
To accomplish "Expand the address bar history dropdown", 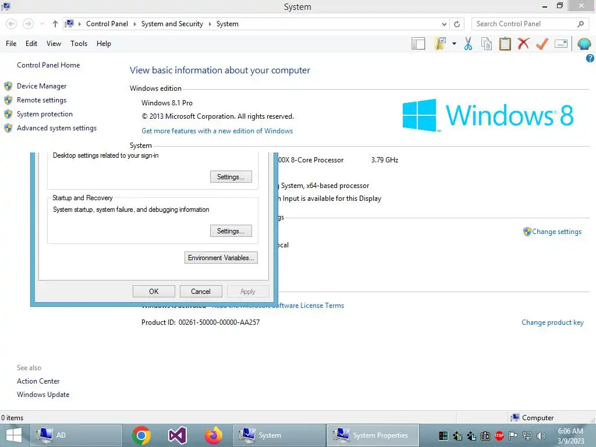I will click(444, 24).
